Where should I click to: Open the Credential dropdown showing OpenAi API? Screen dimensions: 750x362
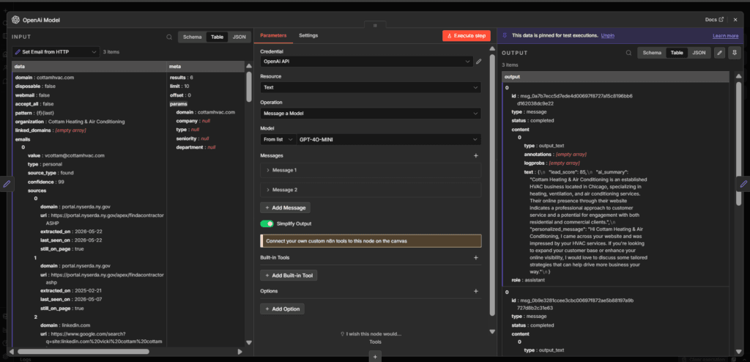click(x=366, y=62)
